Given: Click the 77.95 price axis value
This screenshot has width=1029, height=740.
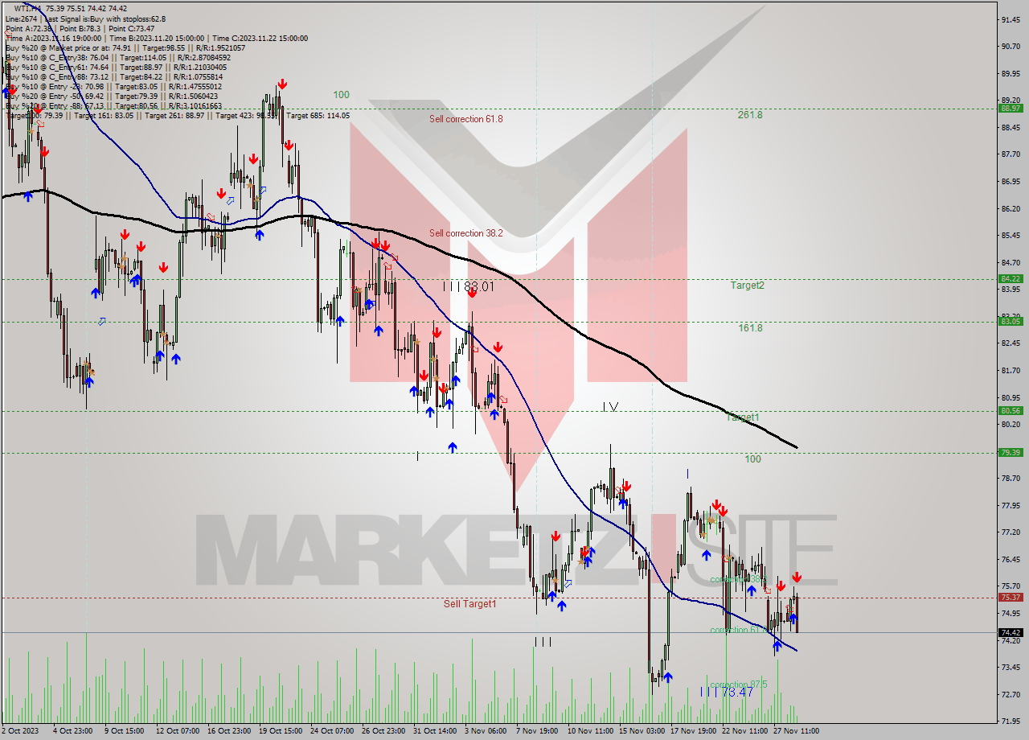Looking at the screenshot, I should (1011, 506).
